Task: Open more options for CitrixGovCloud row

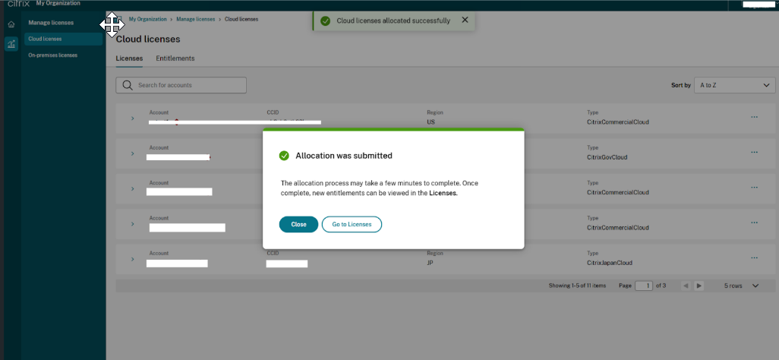Action: click(754, 153)
